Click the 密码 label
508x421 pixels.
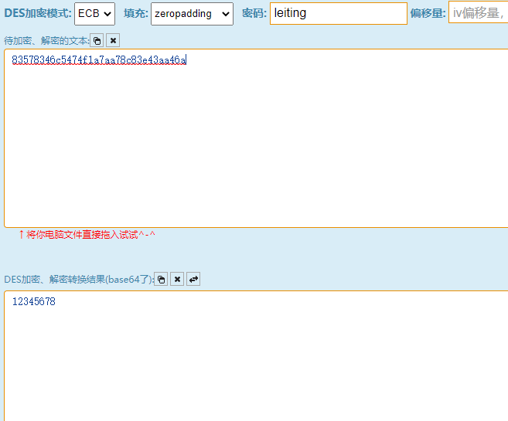point(254,13)
